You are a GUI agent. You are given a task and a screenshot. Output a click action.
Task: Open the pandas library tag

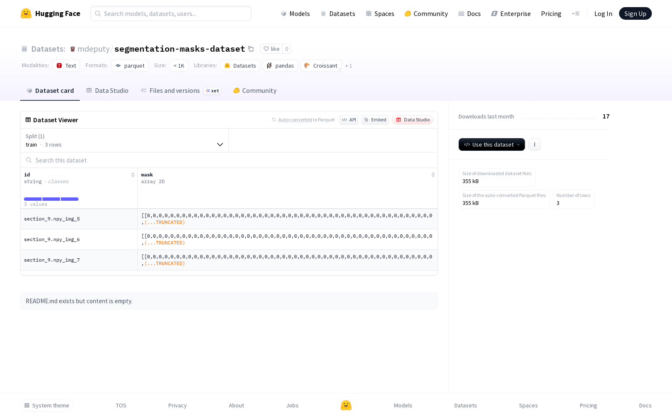pos(280,66)
